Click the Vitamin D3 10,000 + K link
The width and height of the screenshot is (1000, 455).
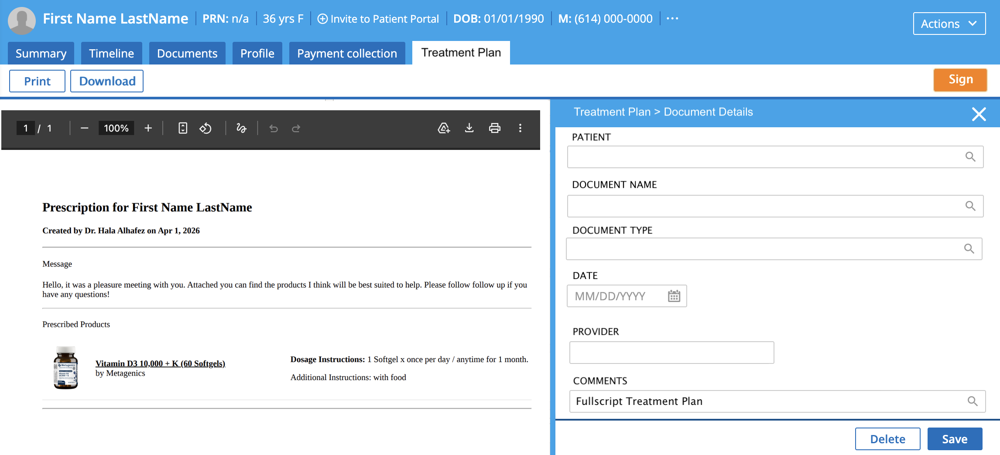tap(160, 363)
